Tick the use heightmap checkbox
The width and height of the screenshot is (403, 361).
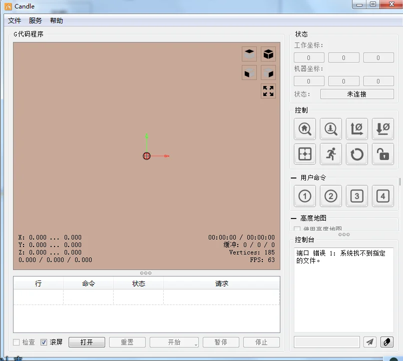coord(297,229)
